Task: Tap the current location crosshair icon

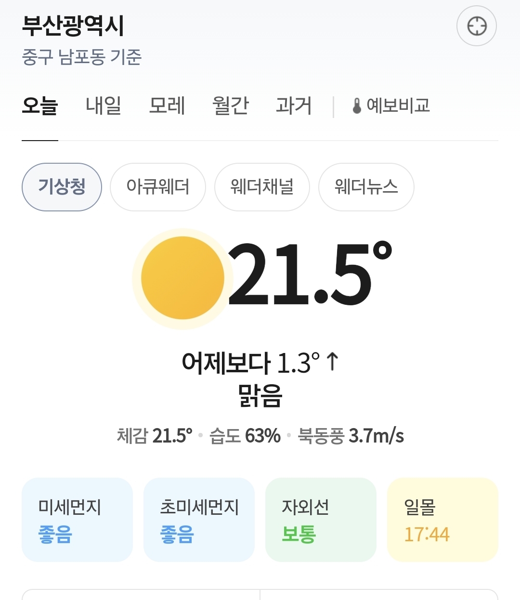Action: [476, 26]
